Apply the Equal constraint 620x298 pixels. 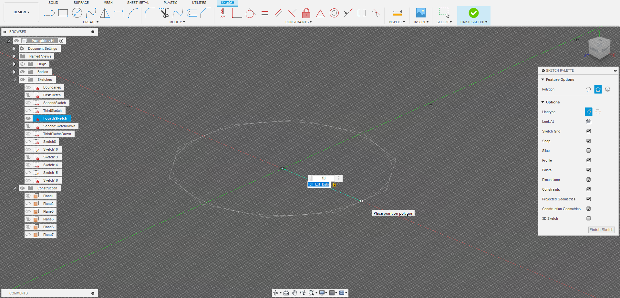pos(265,13)
